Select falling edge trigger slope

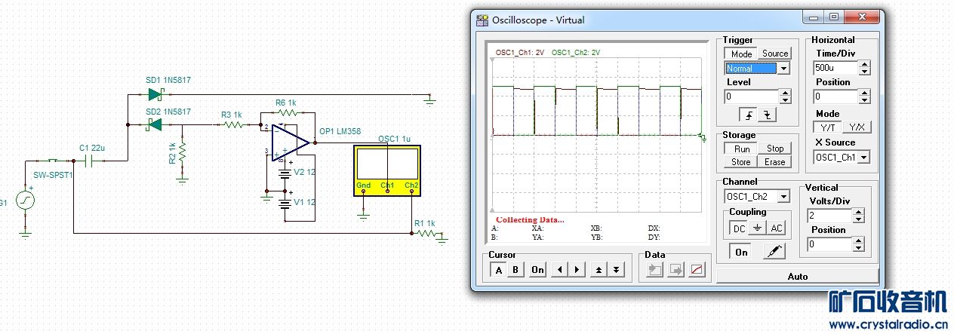pyautogui.click(x=767, y=115)
